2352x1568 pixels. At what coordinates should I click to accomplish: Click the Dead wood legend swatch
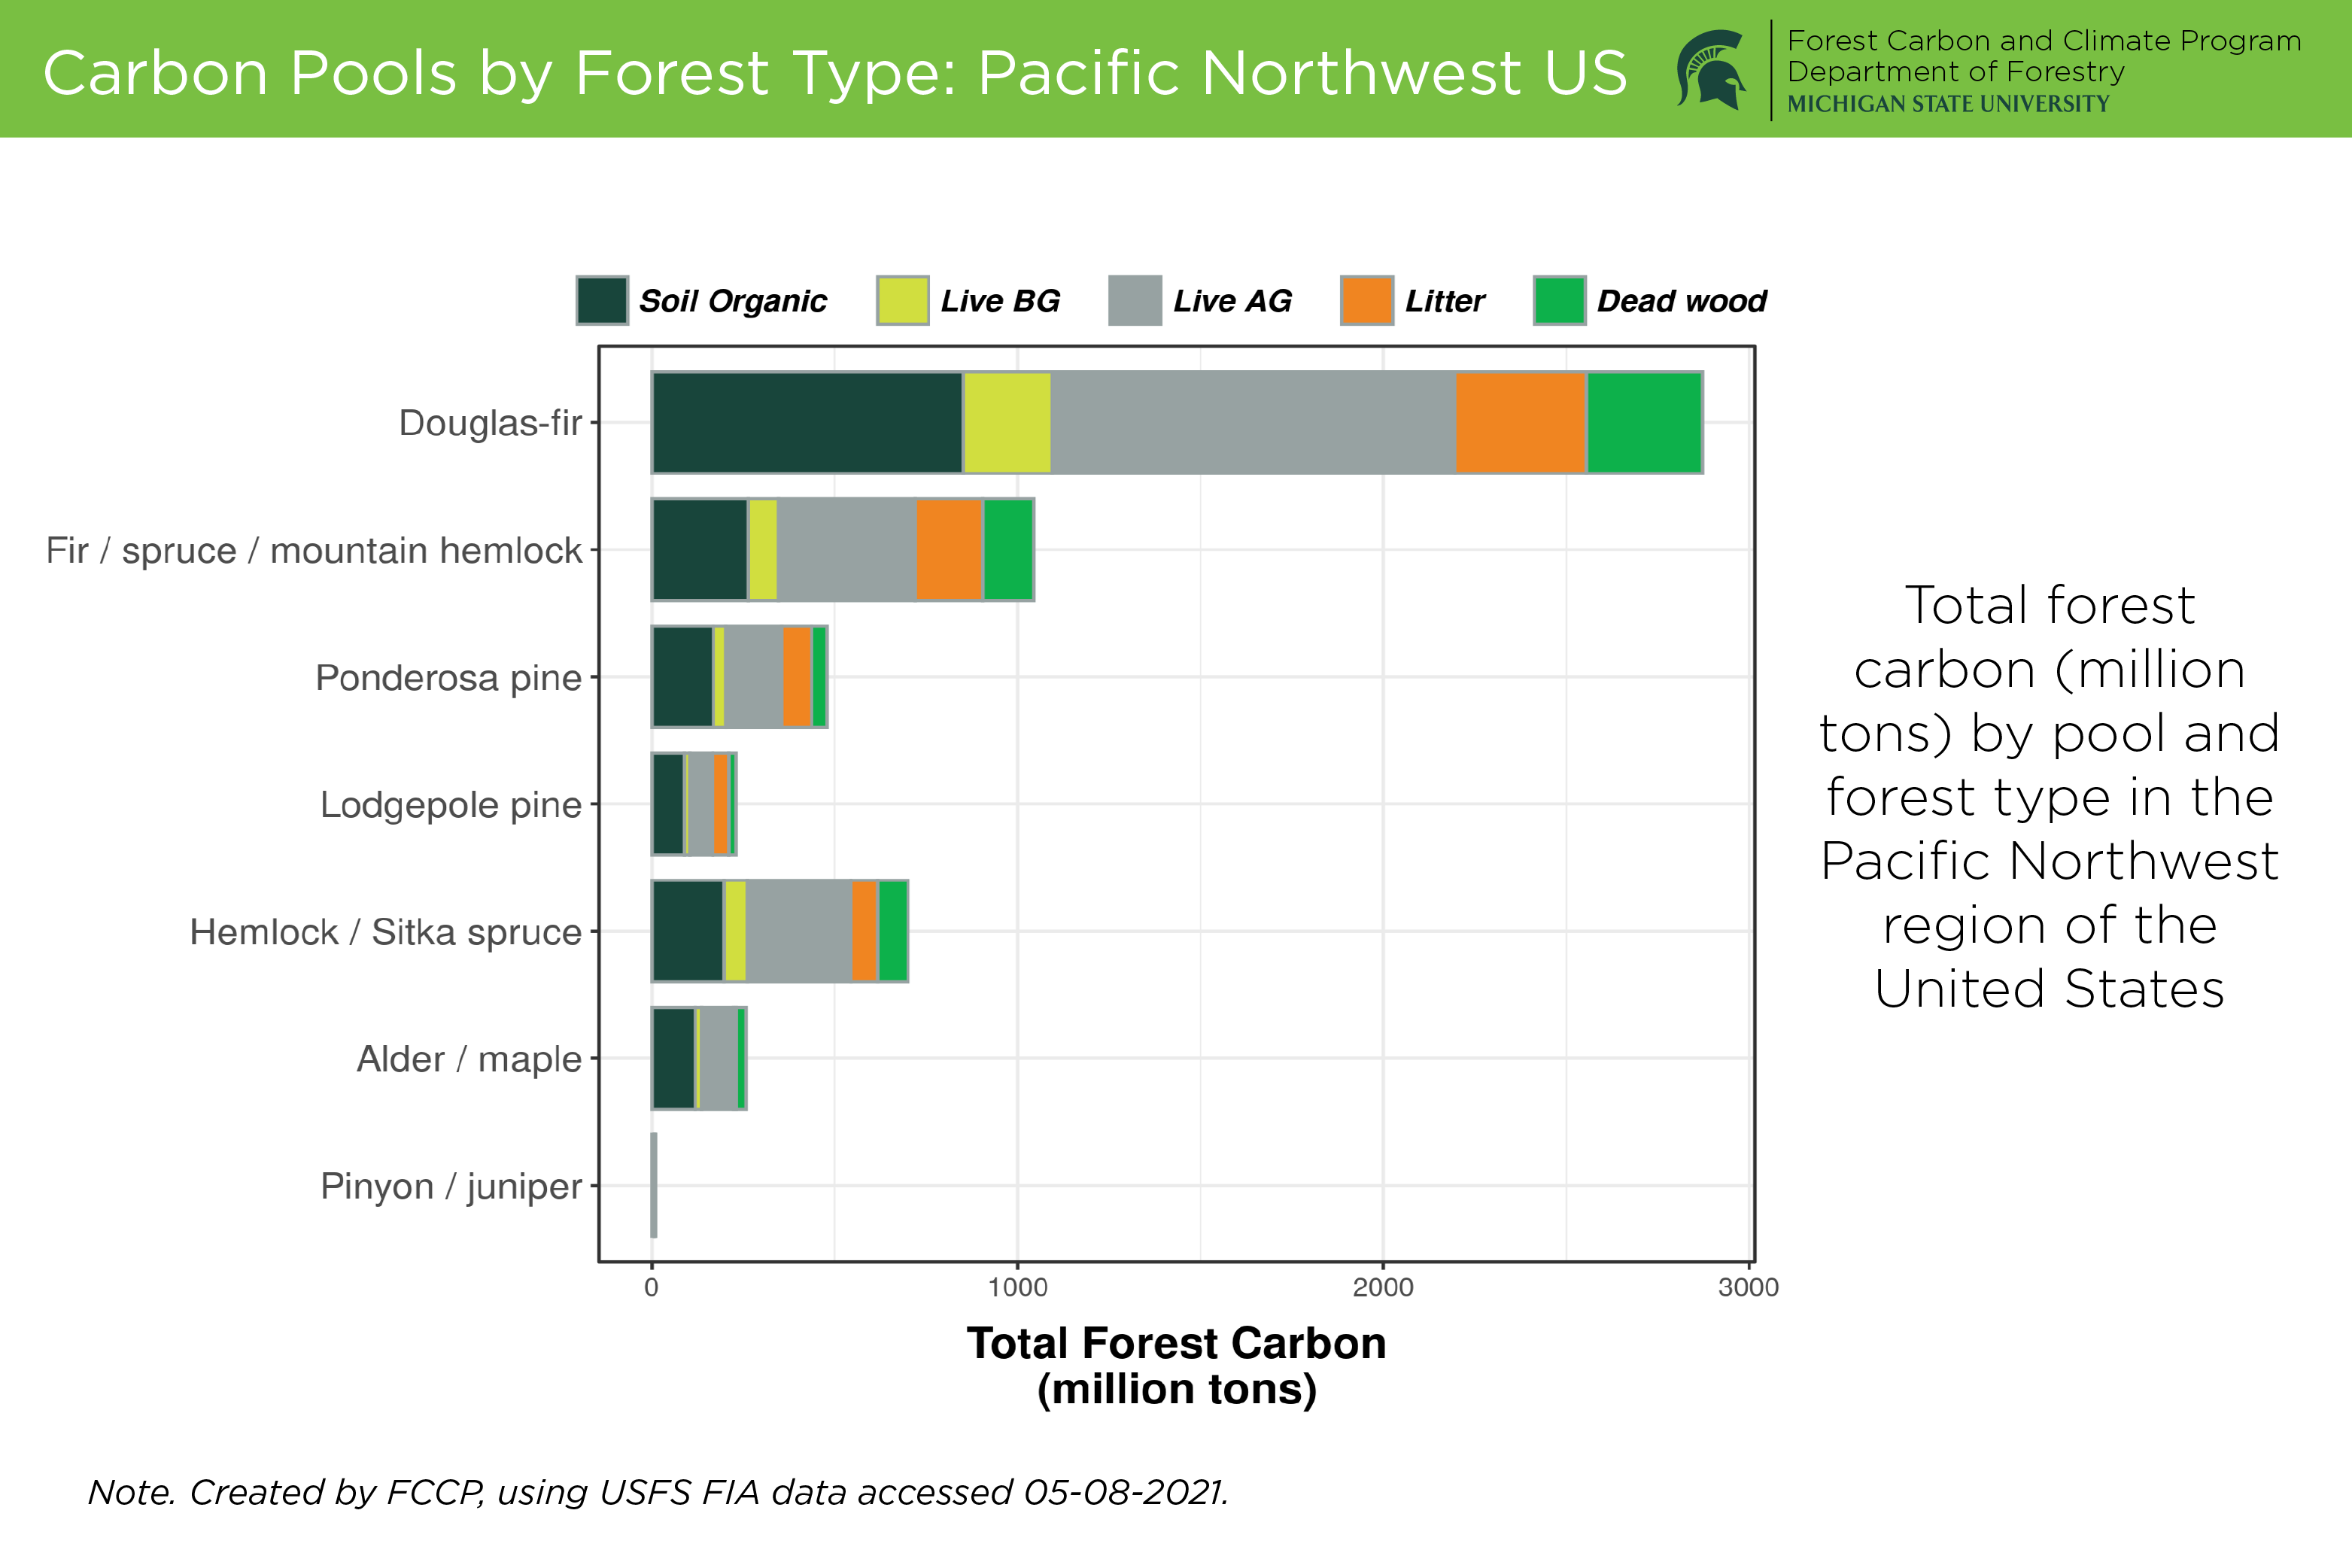[x=1560, y=301]
